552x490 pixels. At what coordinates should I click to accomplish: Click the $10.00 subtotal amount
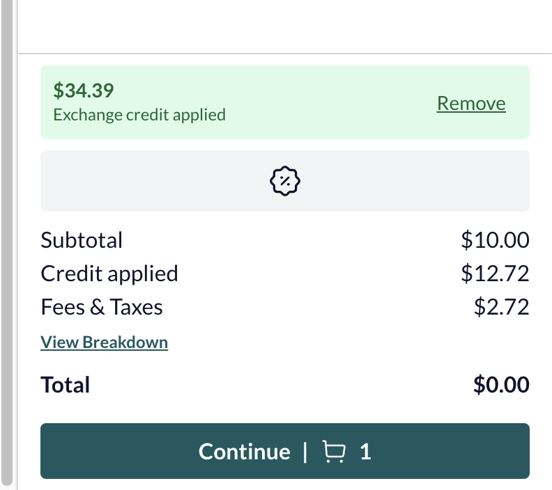pyautogui.click(x=495, y=240)
